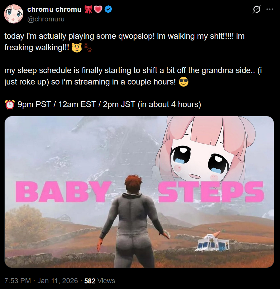The height and width of the screenshot is (289, 280).
Task: Click the smirking cat emoji
Action: pyautogui.click(x=77, y=48)
